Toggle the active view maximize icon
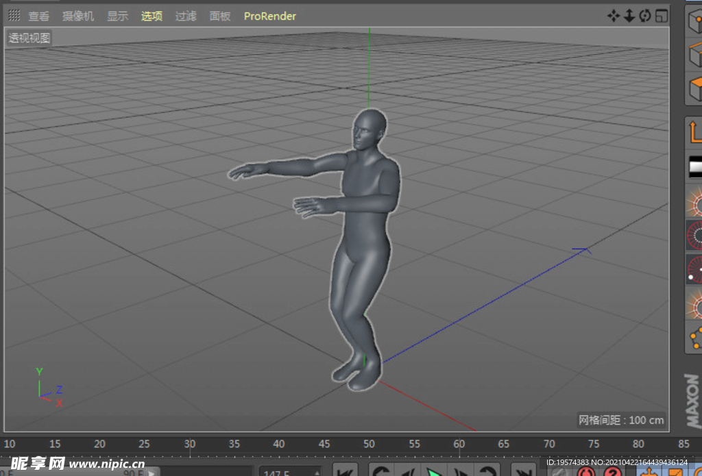Image resolution: width=702 pixels, height=476 pixels. pyautogui.click(x=662, y=16)
